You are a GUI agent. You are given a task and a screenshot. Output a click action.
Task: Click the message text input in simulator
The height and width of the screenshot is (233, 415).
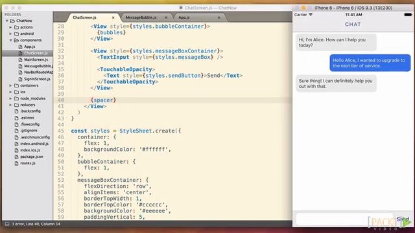344,219
